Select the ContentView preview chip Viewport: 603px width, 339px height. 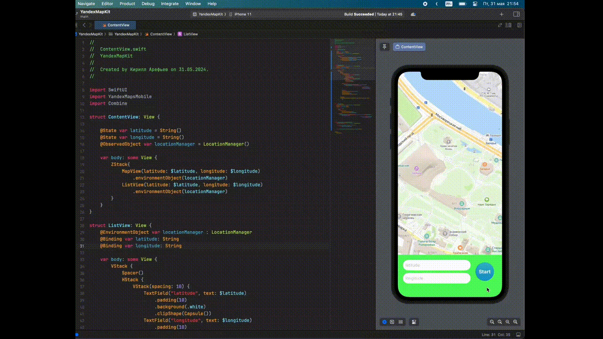pos(409,47)
